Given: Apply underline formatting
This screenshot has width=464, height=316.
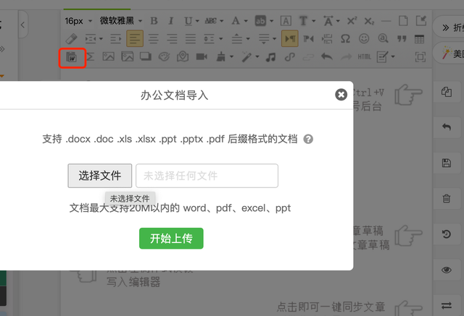Looking at the screenshot, I should [x=188, y=21].
